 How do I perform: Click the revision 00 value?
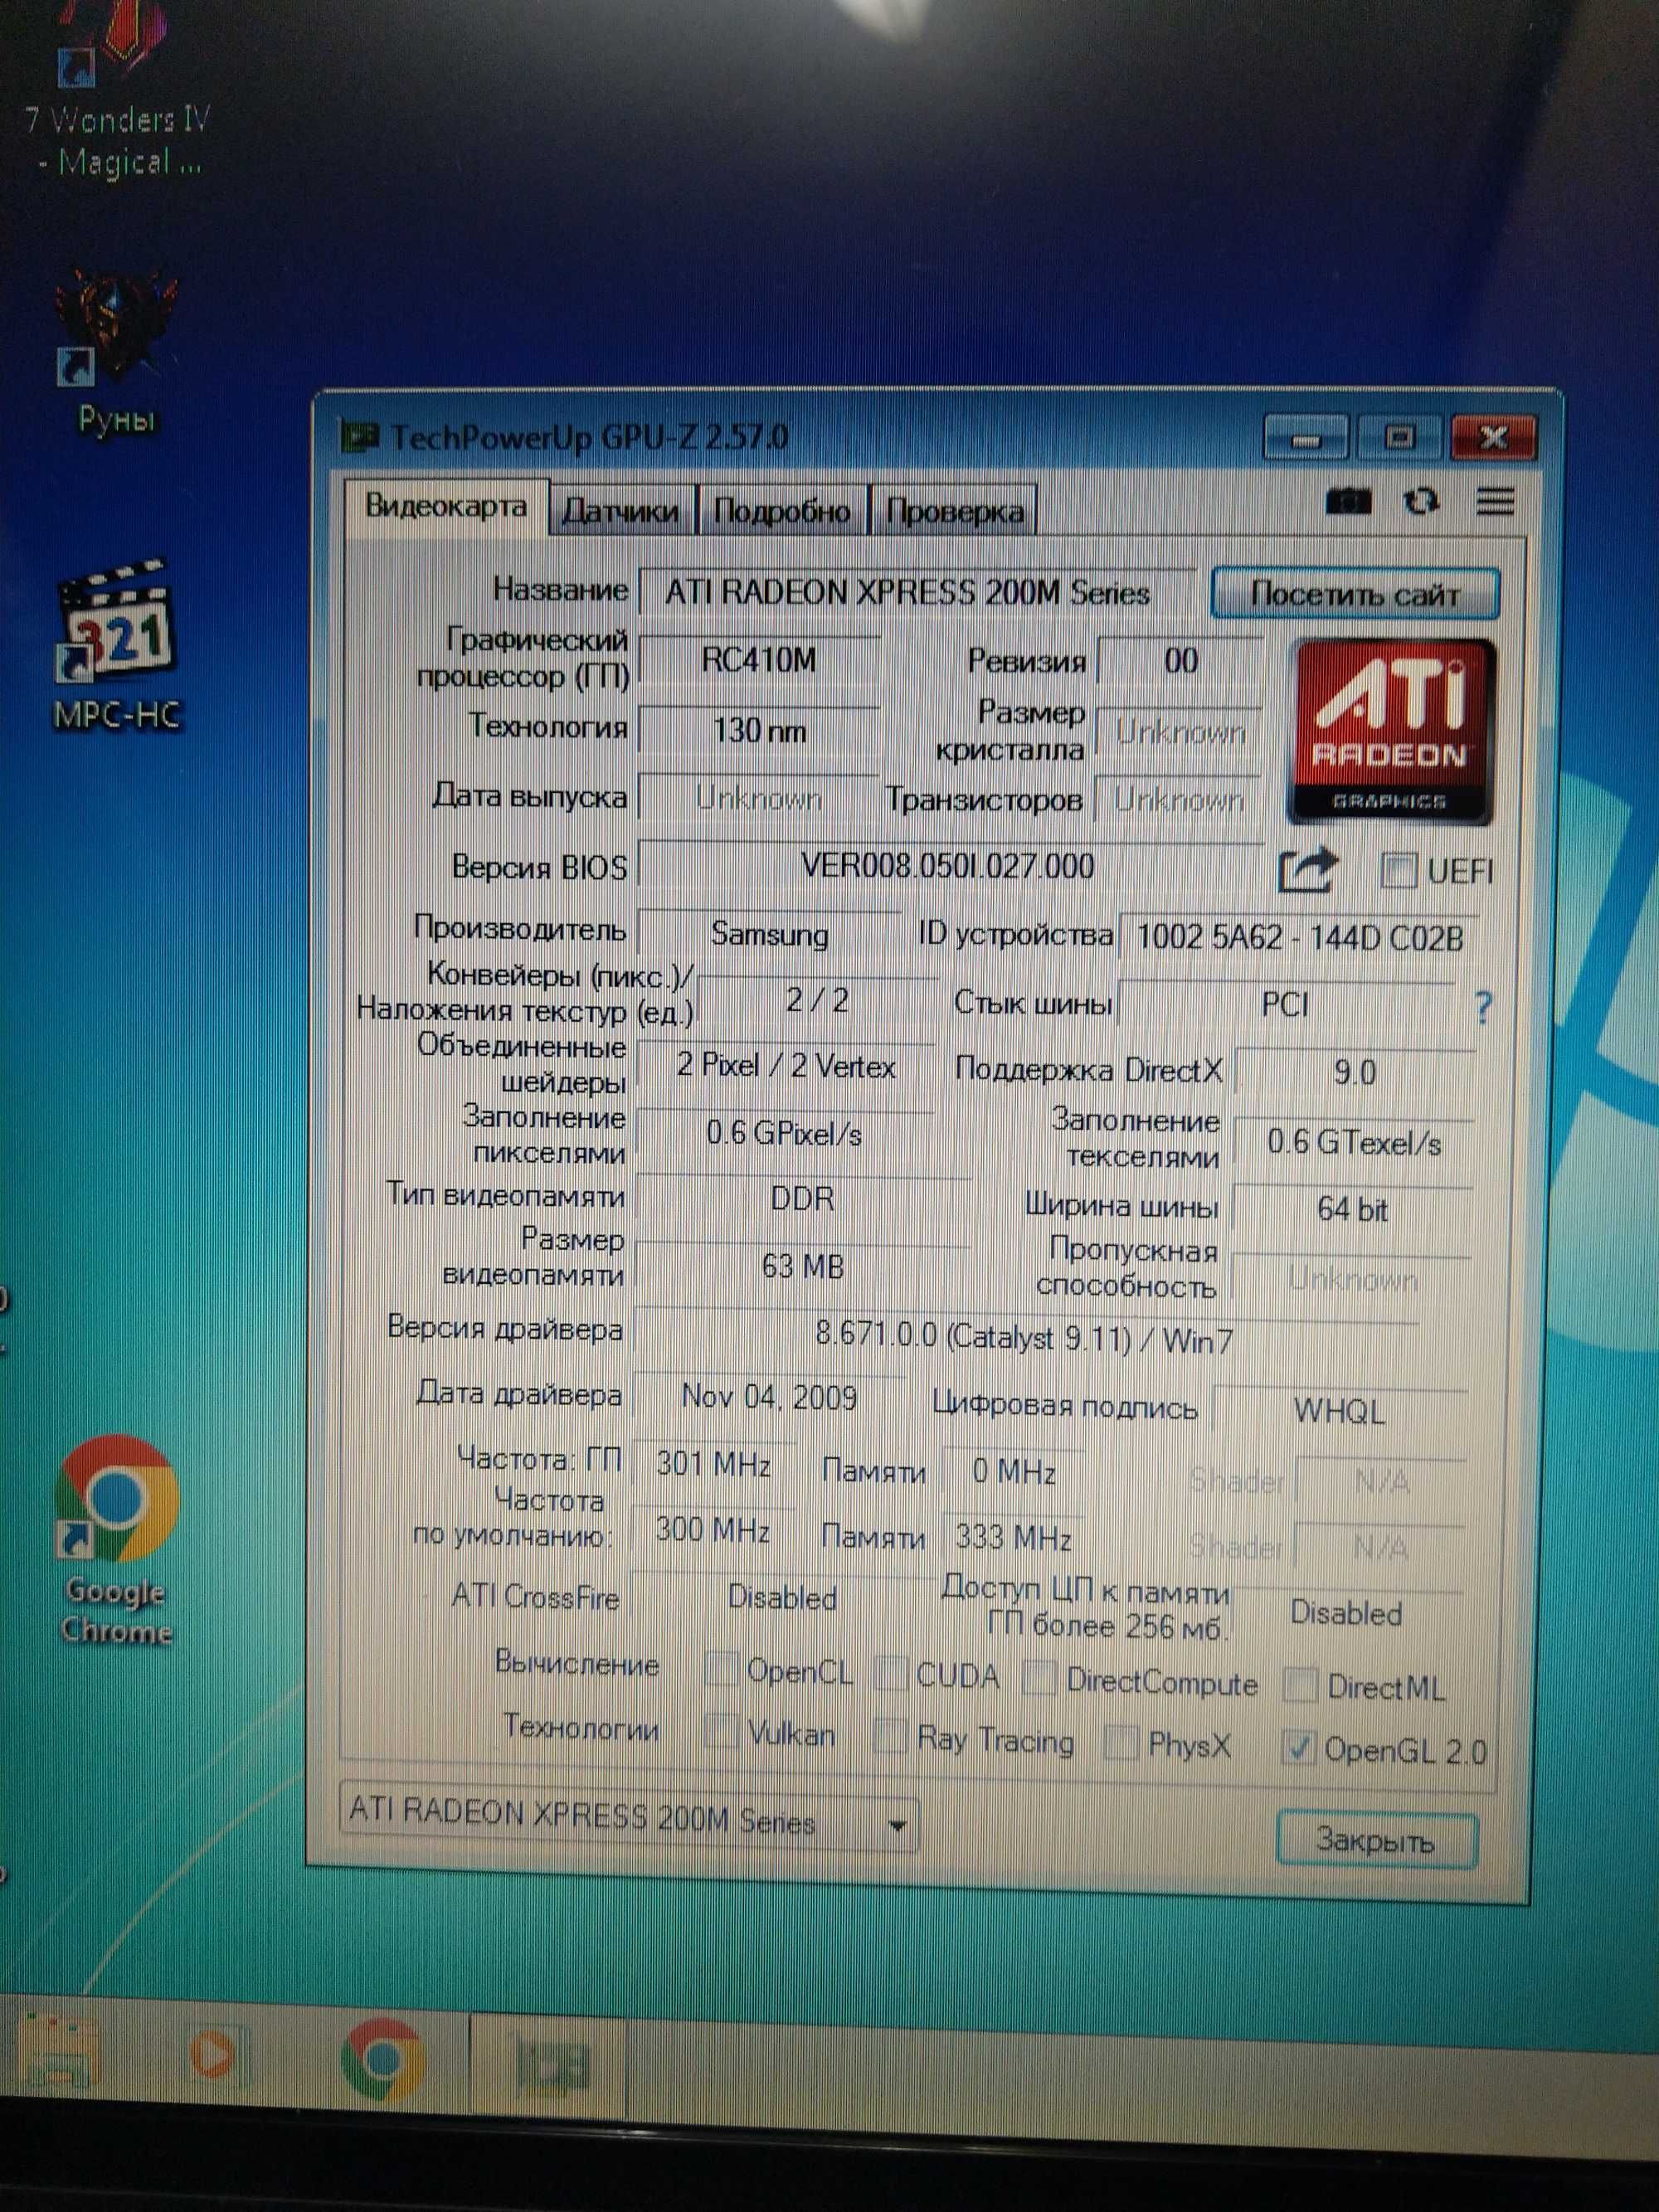[x=1181, y=660]
